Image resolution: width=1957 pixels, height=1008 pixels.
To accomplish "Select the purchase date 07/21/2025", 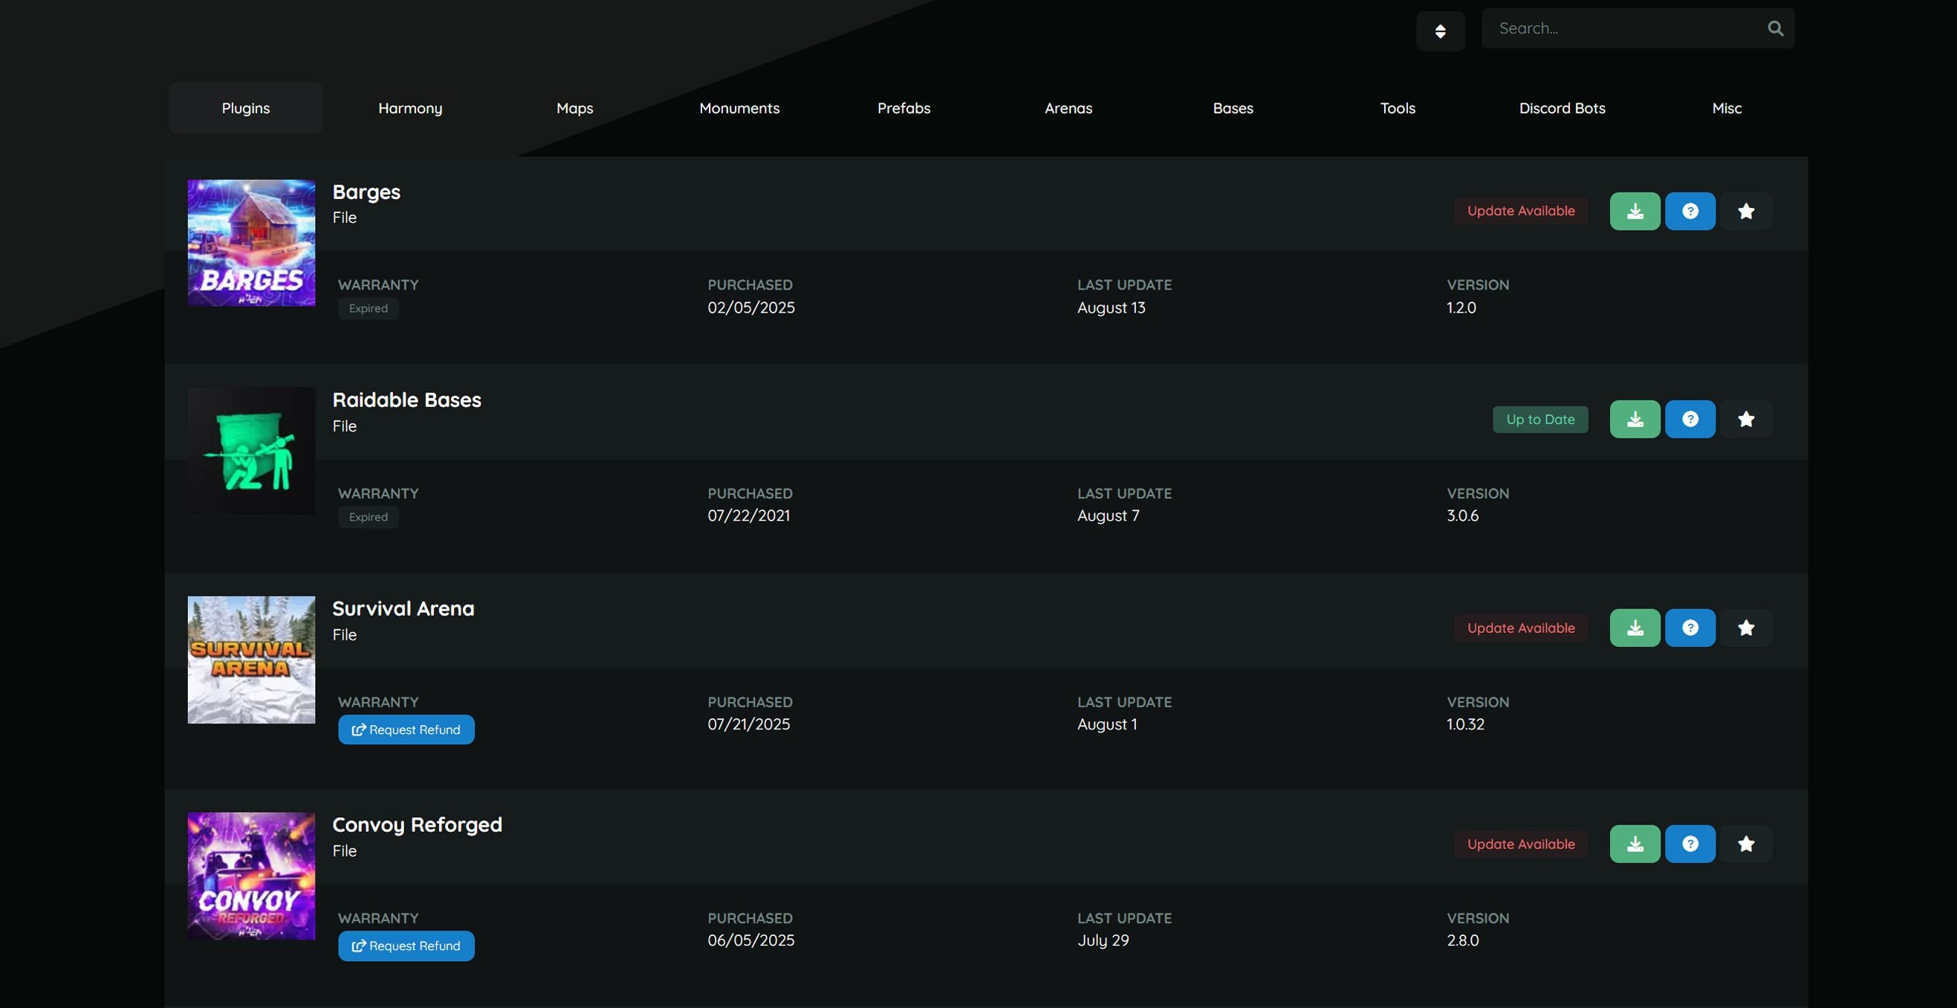I will coord(749,725).
